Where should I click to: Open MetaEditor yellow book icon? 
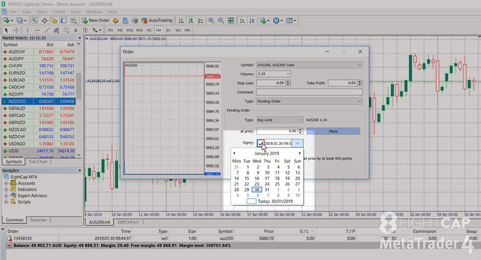(116, 21)
